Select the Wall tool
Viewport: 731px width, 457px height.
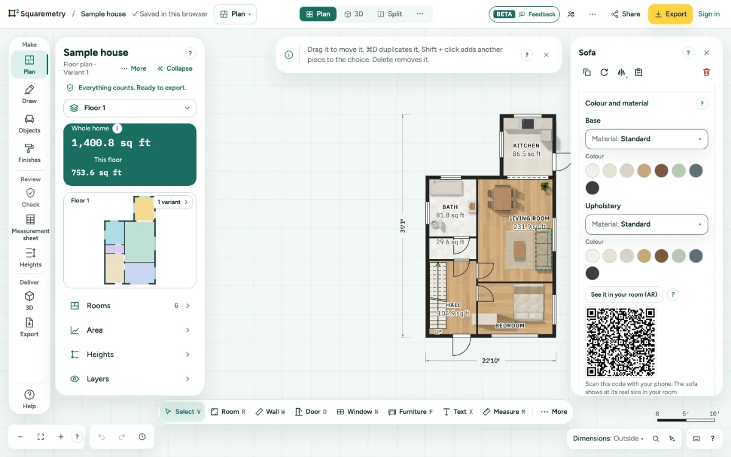[270, 412]
